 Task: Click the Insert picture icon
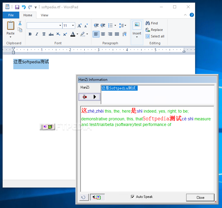(137, 25)
